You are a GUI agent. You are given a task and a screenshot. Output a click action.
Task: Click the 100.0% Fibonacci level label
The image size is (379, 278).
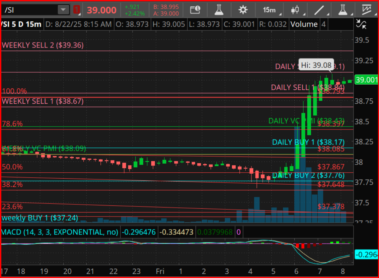coord(14,91)
